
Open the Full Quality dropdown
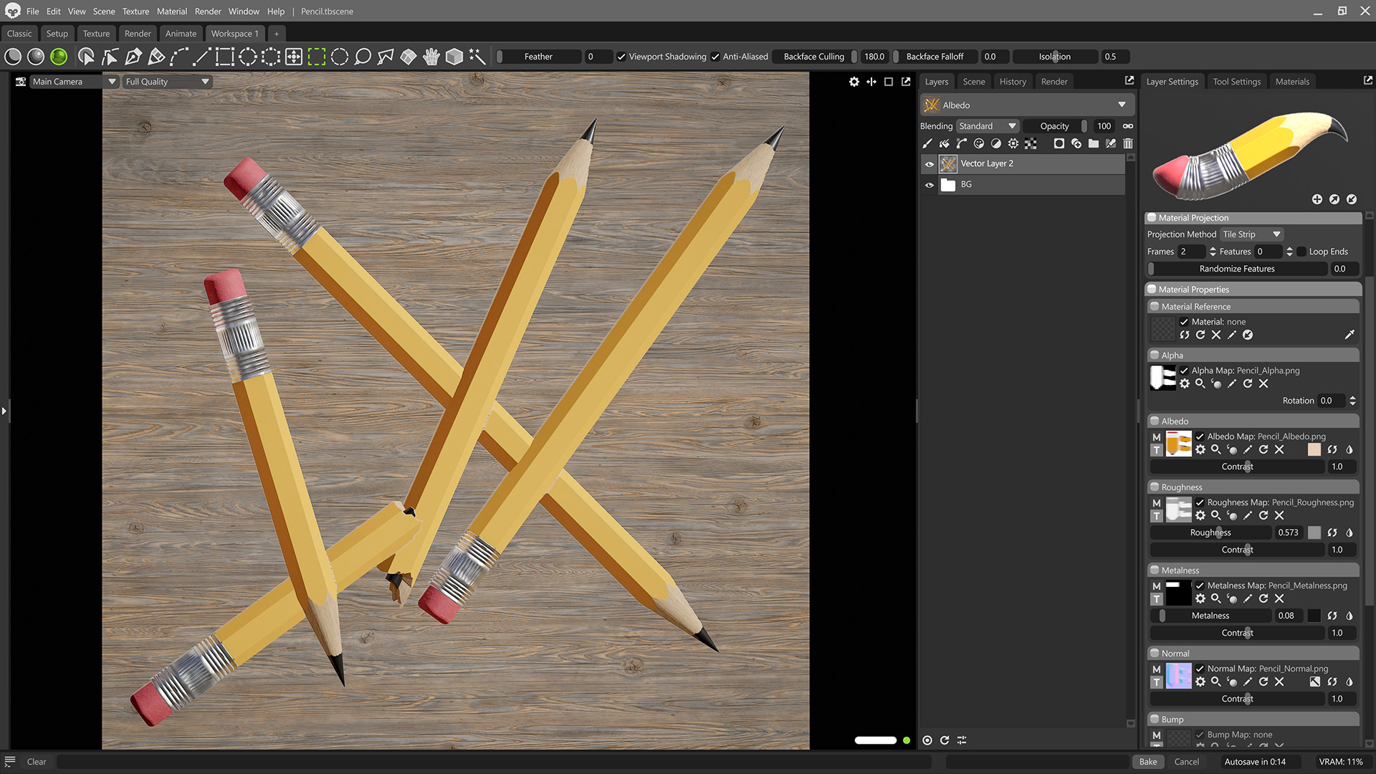pos(167,82)
